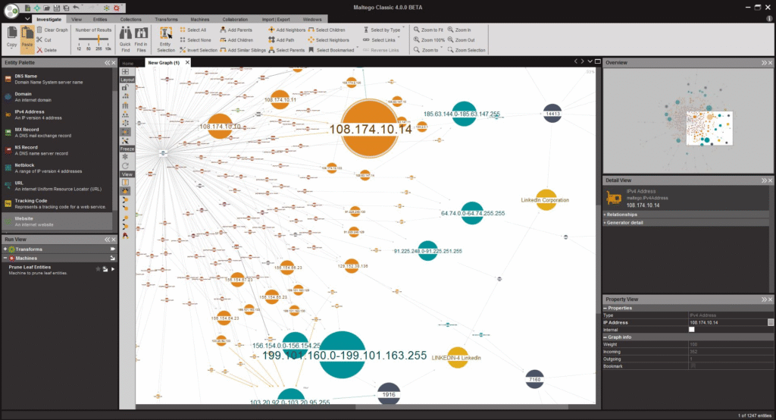Adjust the Number of Results slider

pyautogui.click(x=98, y=40)
